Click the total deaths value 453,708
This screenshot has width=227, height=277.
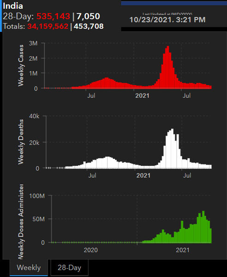(89, 26)
